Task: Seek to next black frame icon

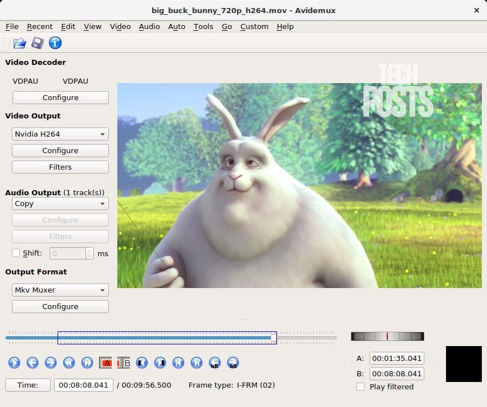Action: point(160,363)
